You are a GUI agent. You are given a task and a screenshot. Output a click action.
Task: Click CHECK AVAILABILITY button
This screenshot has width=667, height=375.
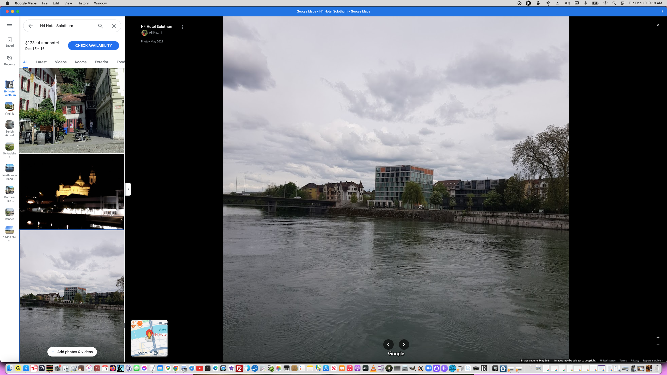coord(93,46)
